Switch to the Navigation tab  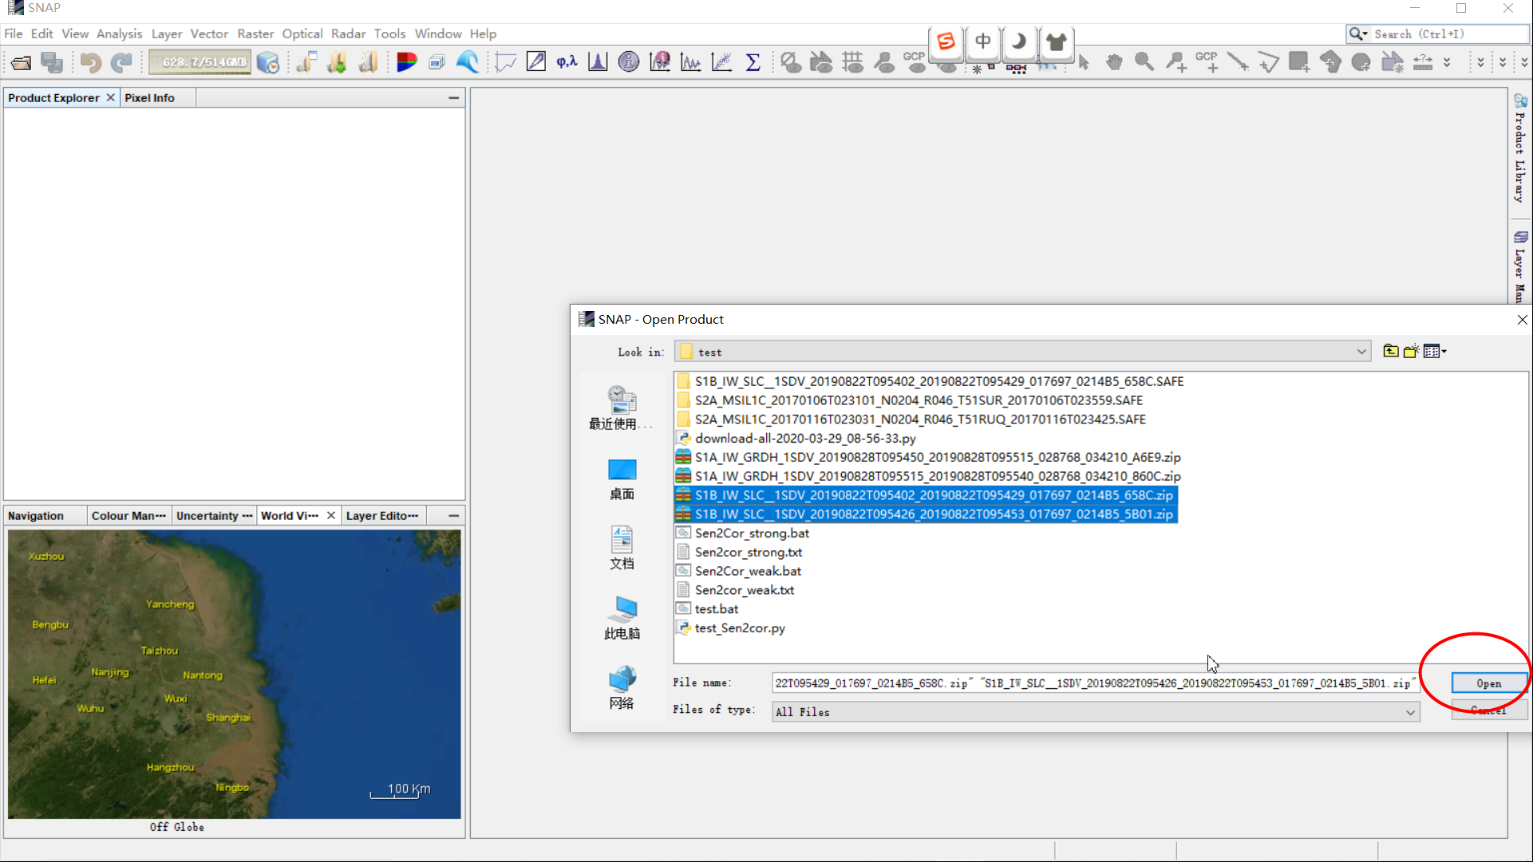tap(36, 516)
